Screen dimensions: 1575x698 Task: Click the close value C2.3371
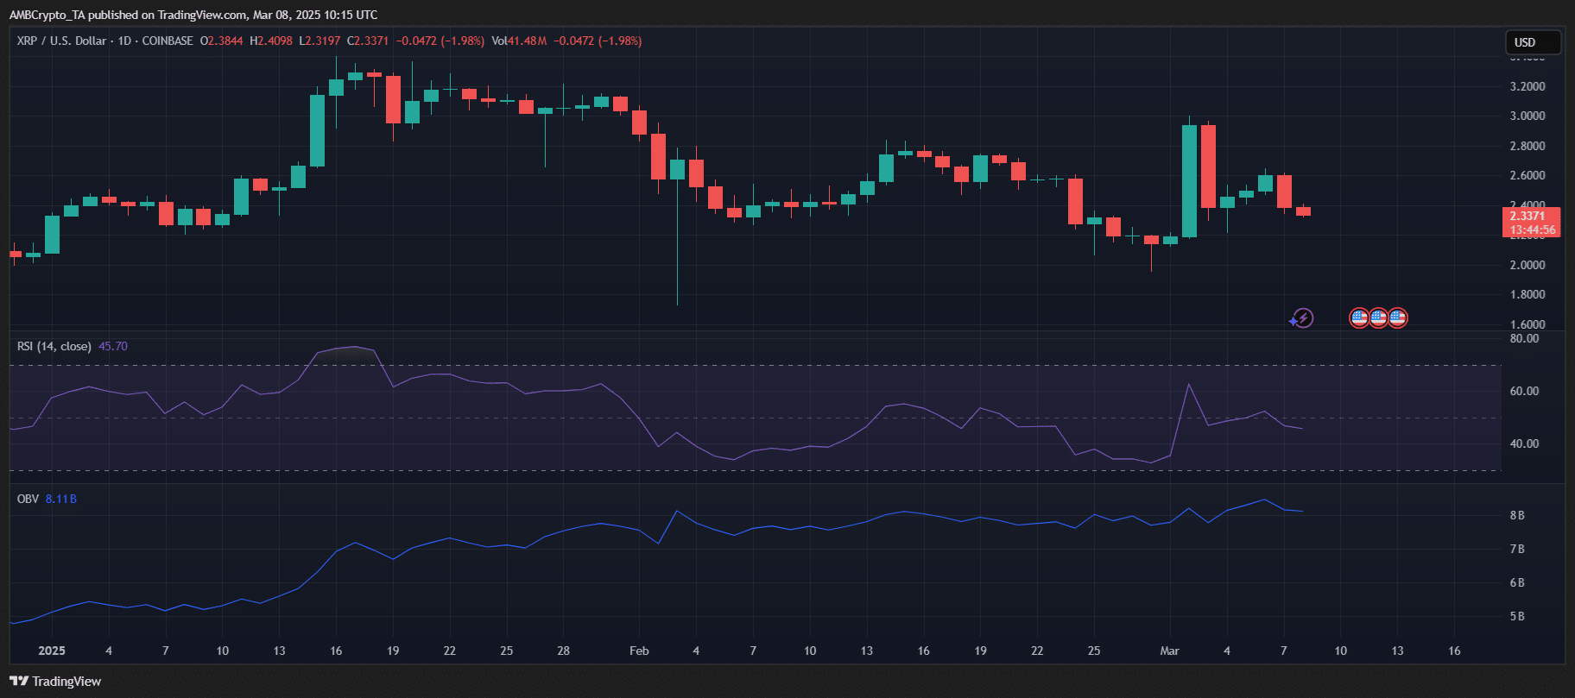(x=368, y=41)
